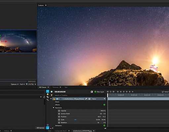The width and height of the screenshot is (169, 132).
Task: Switch to the Text tab
Action: tap(66, 87)
